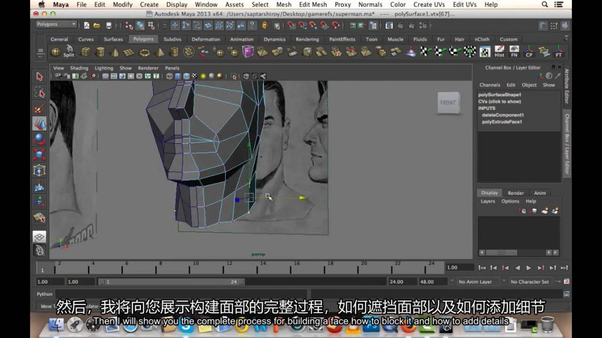The image size is (602, 338).
Task: Open the Channels menu in Channel Box
Action: tap(490, 84)
